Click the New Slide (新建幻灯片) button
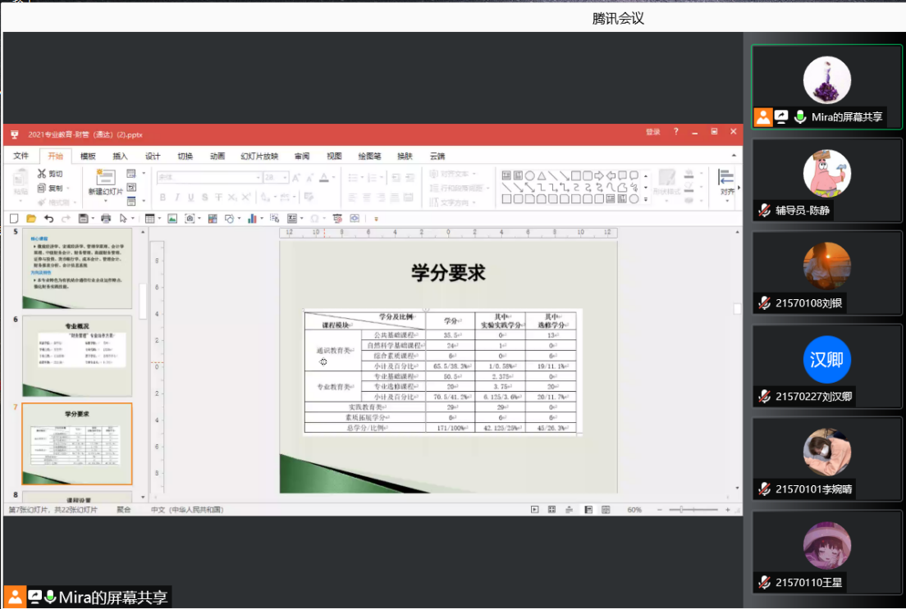 pyautogui.click(x=106, y=183)
